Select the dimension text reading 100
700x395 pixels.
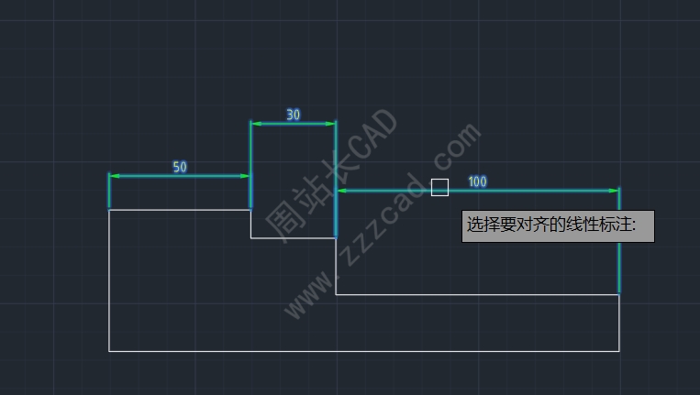[x=477, y=181]
